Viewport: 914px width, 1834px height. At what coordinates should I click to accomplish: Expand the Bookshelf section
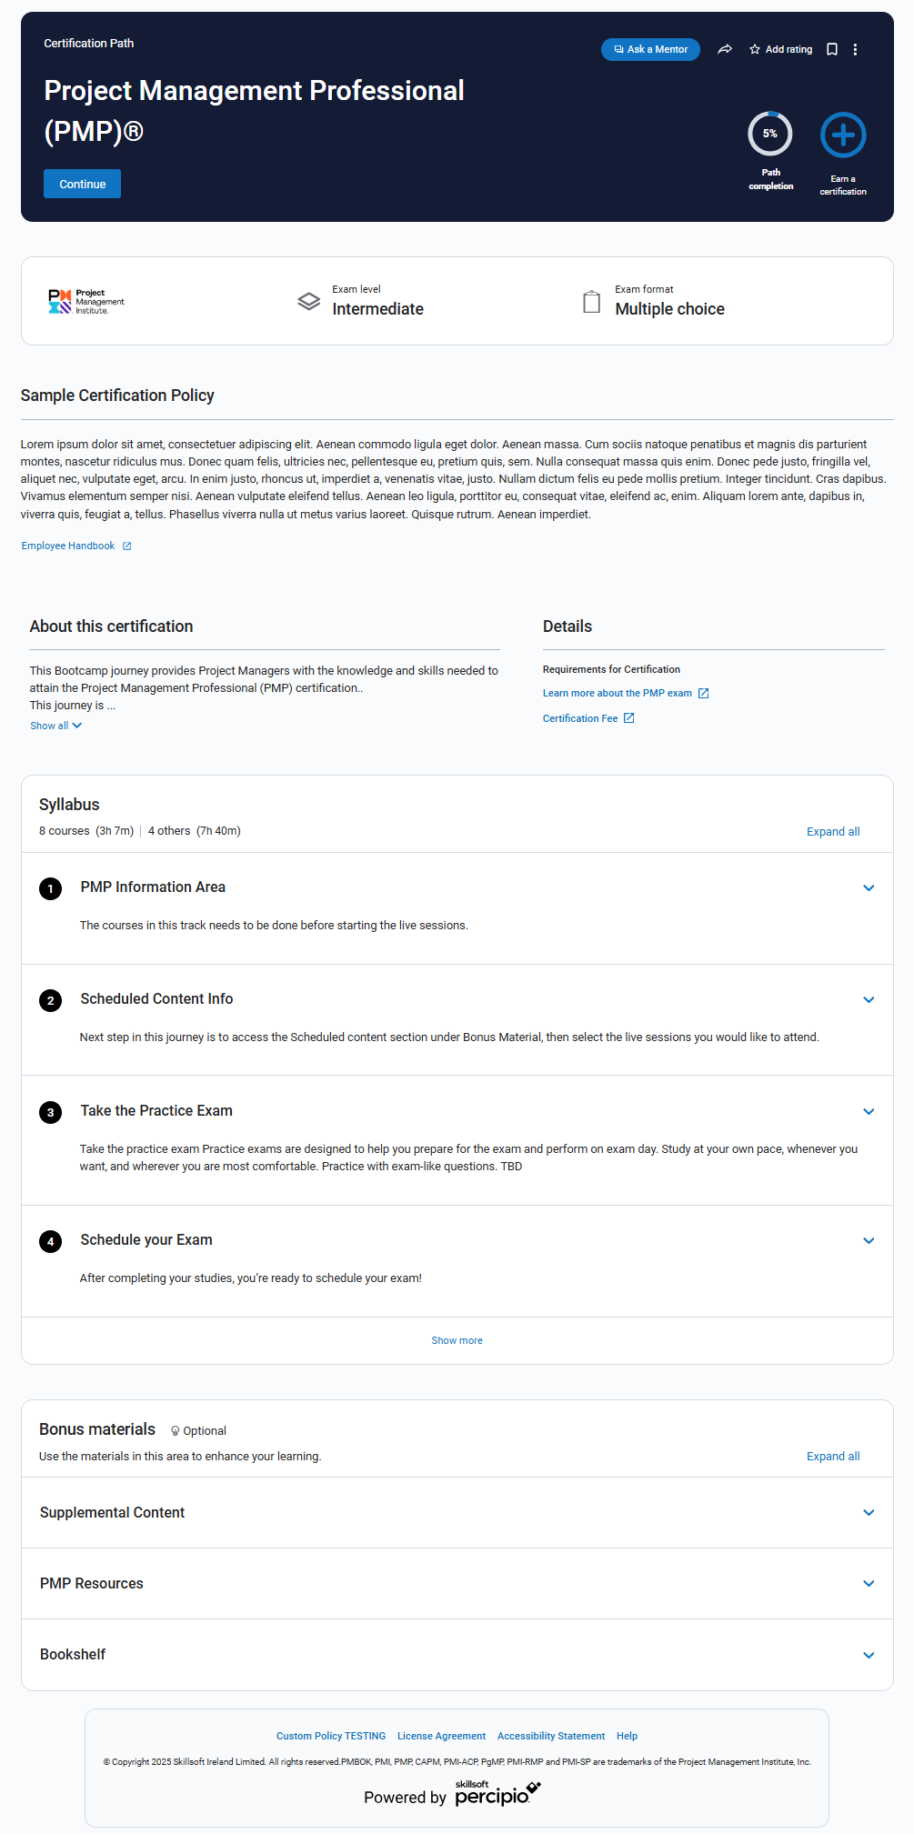point(869,1655)
